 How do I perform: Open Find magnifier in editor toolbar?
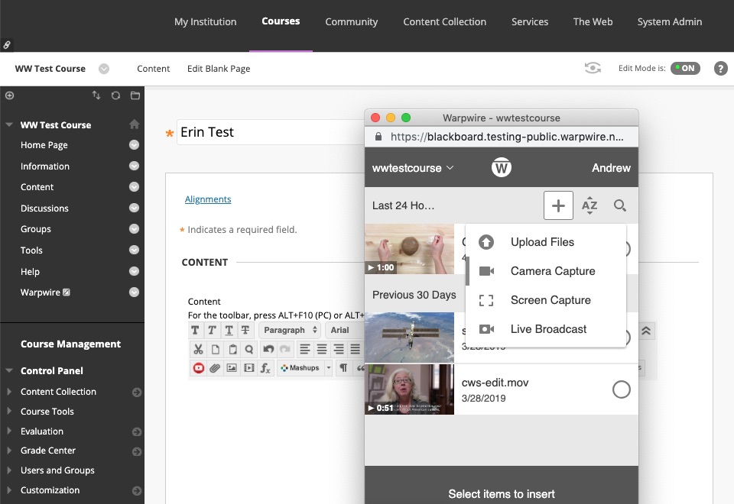point(249,349)
